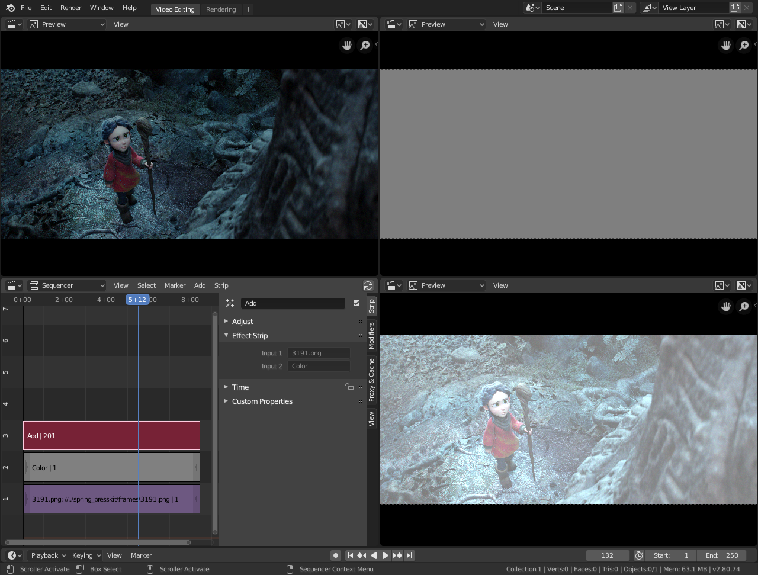Click the refresh icon in the sequencer header
Screen dimensions: 758x575
[368, 285]
